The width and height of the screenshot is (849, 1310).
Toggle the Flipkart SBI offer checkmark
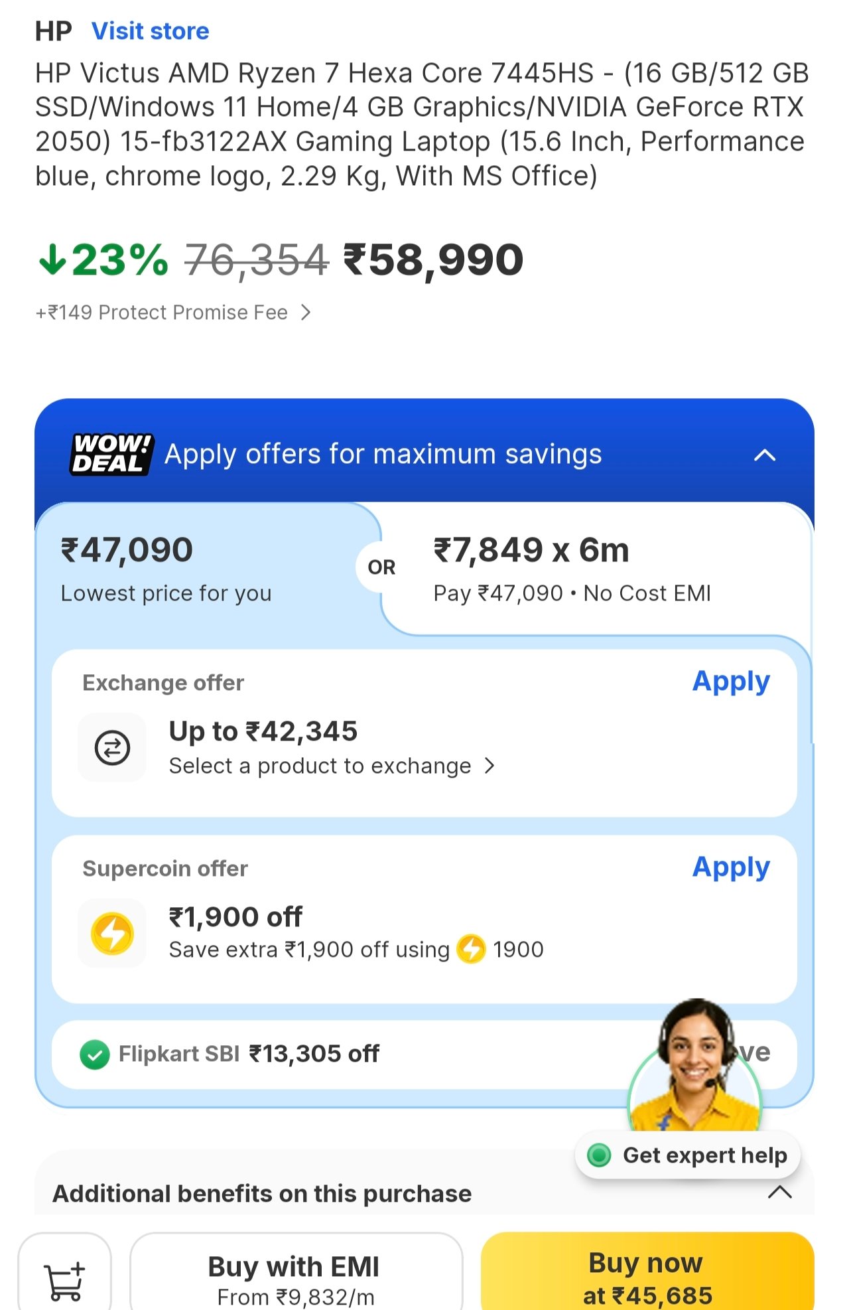pyautogui.click(x=95, y=1055)
